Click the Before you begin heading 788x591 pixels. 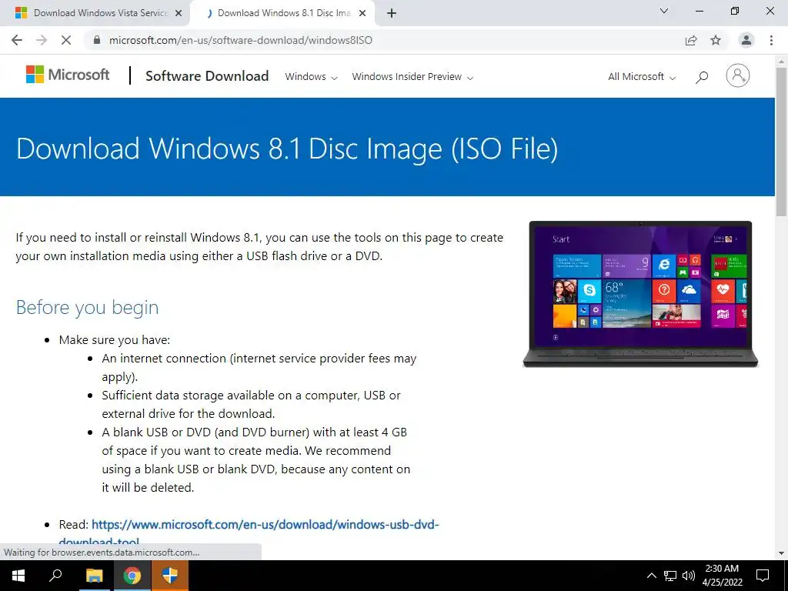[88, 307]
